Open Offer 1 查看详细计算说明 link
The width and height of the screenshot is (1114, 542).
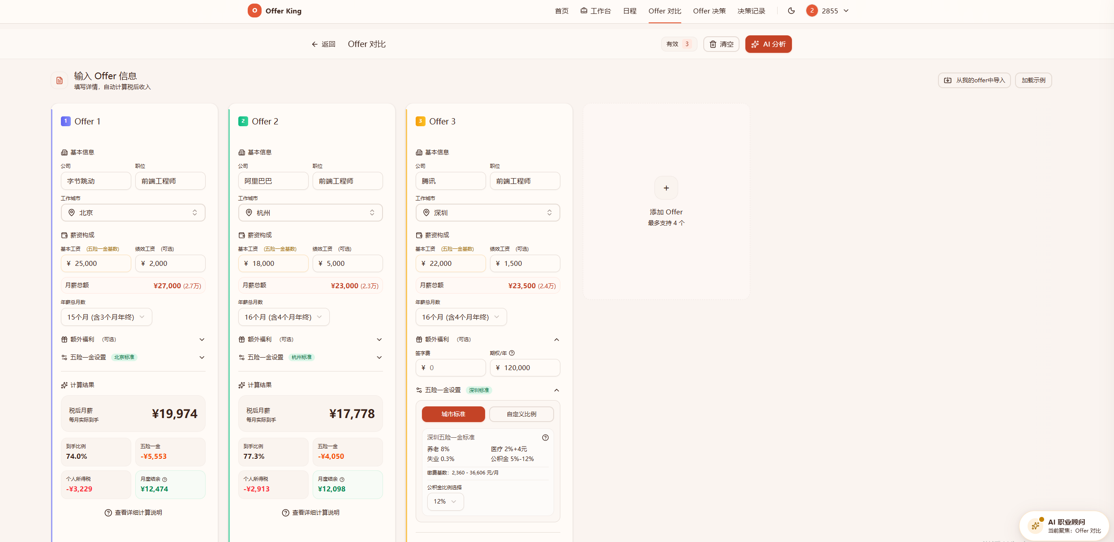(x=133, y=513)
